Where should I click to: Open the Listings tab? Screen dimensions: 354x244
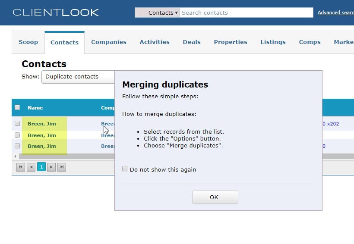(273, 42)
